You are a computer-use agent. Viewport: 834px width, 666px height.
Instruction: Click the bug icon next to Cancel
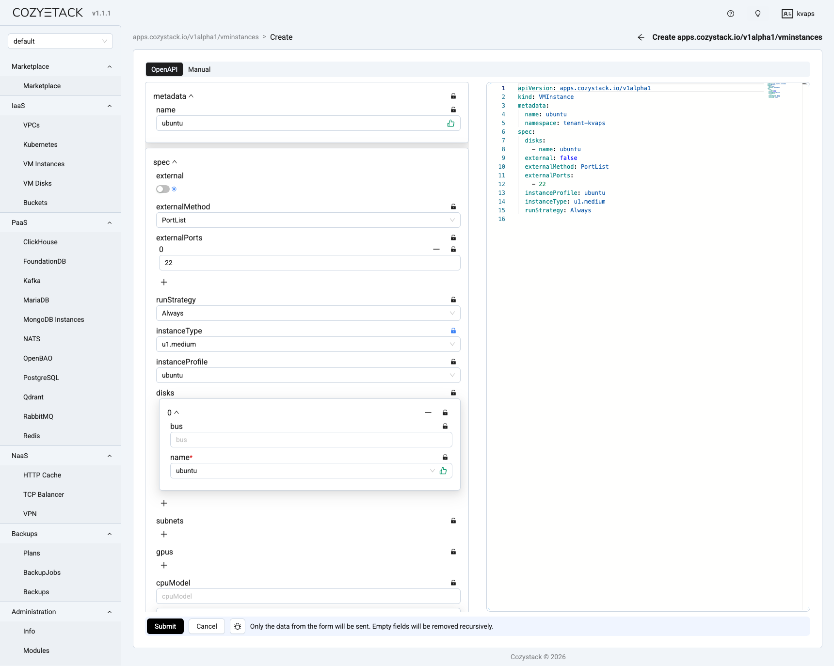tap(237, 626)
